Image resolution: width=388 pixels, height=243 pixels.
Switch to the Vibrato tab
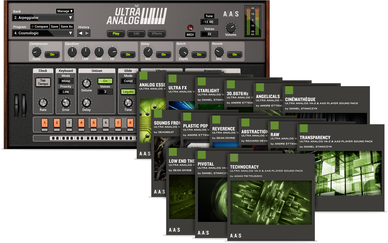[161, 71]
